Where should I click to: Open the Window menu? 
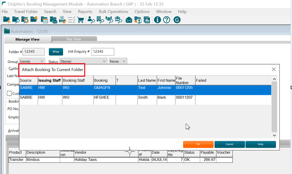click(164, 12)
